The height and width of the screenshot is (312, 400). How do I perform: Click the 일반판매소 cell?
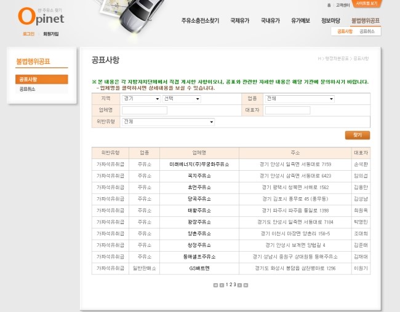coord(145,268)
